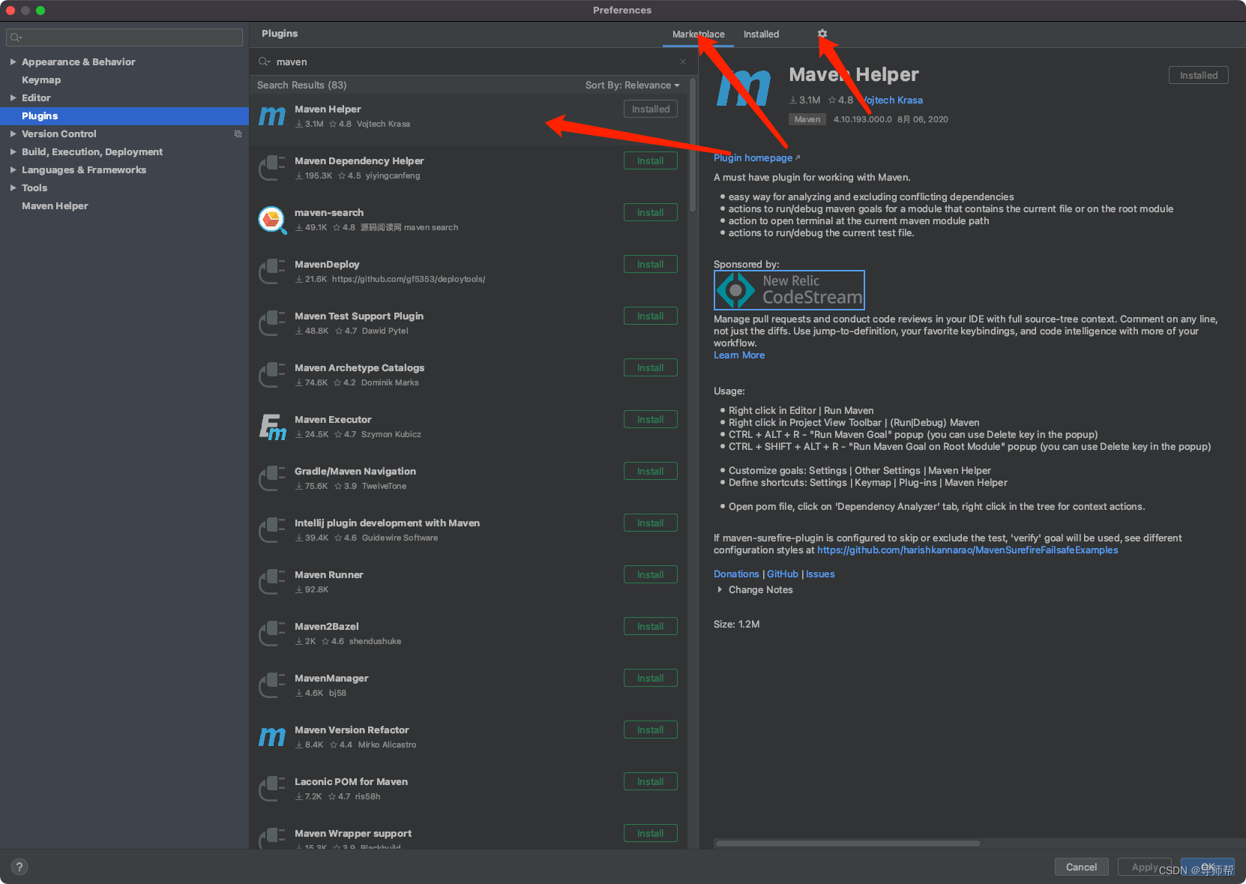Click the Maven Dependency Helper plugin icon

pos(271,168)
